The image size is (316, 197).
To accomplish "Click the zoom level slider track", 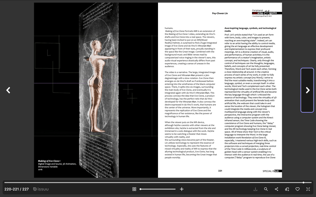I will 157,189.
